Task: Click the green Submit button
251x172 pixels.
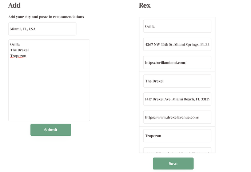Action: click(x=51, y=130)
